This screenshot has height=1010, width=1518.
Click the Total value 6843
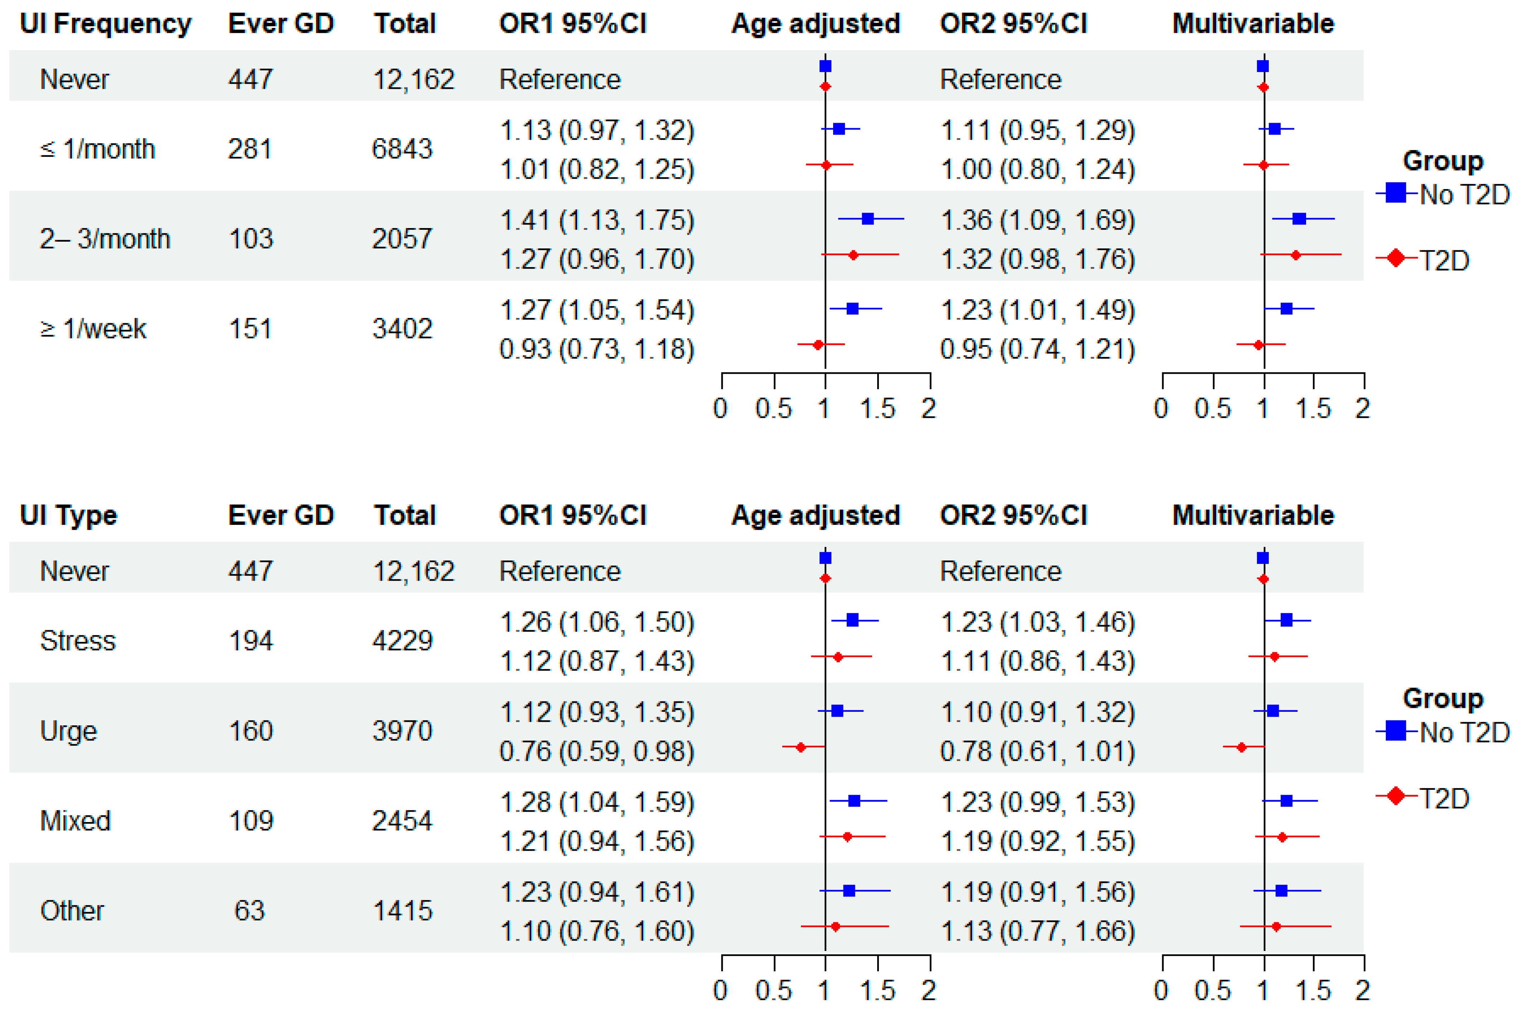click(x=402, y=149)
